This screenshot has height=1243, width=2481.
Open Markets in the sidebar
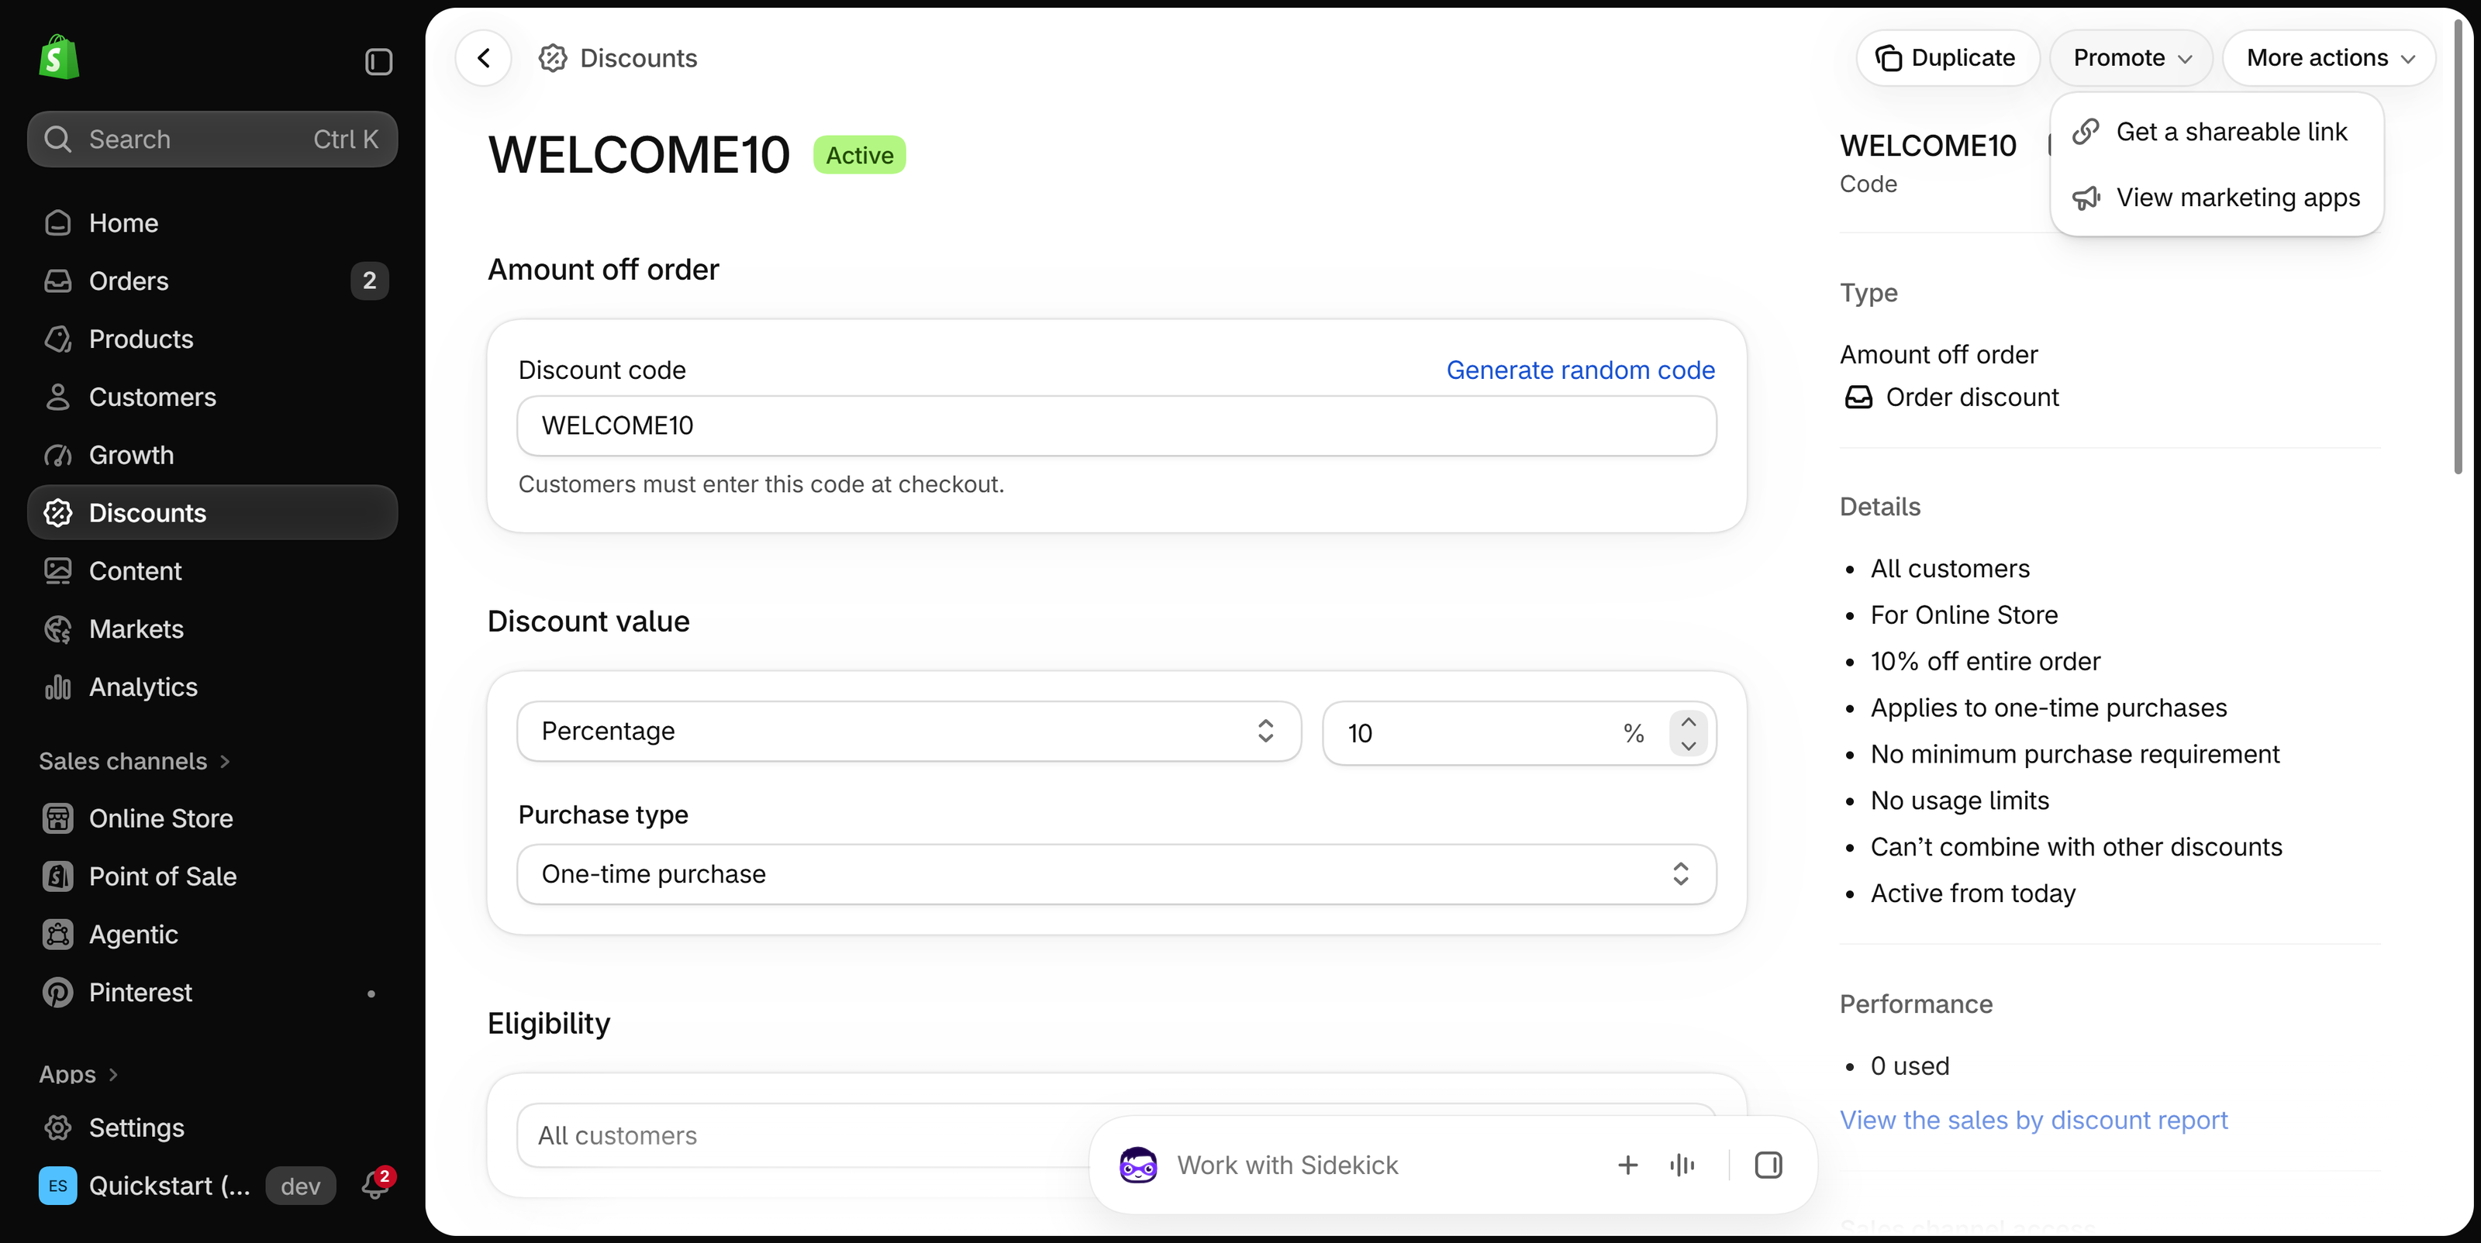tap(212, 628)
